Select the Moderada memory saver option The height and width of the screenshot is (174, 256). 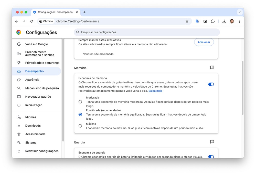[x=80, y=102]
